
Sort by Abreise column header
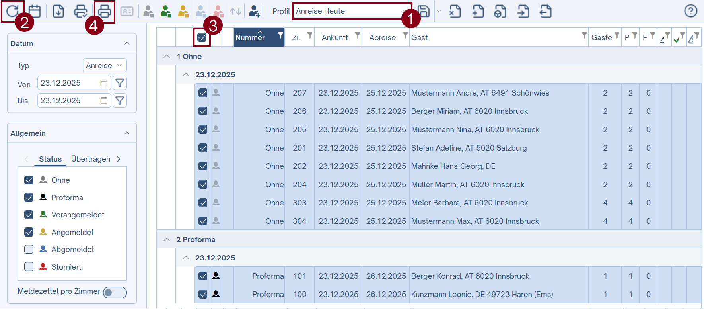(382, 37)
